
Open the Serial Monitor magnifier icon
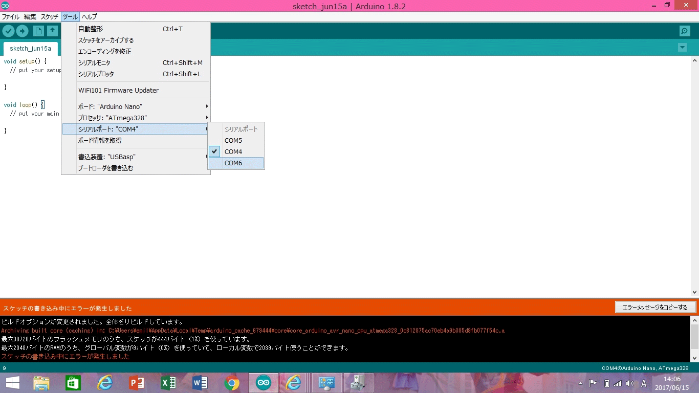pos(685,31)
